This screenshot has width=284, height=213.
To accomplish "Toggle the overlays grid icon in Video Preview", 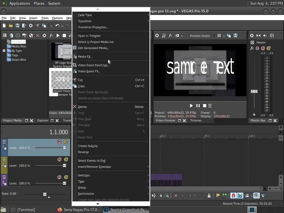I will click(x=219, y=36).
